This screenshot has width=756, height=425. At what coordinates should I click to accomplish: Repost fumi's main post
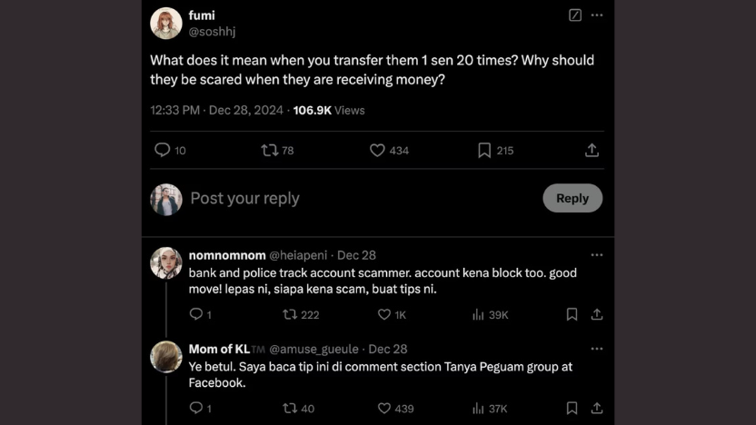coord(270,150)
